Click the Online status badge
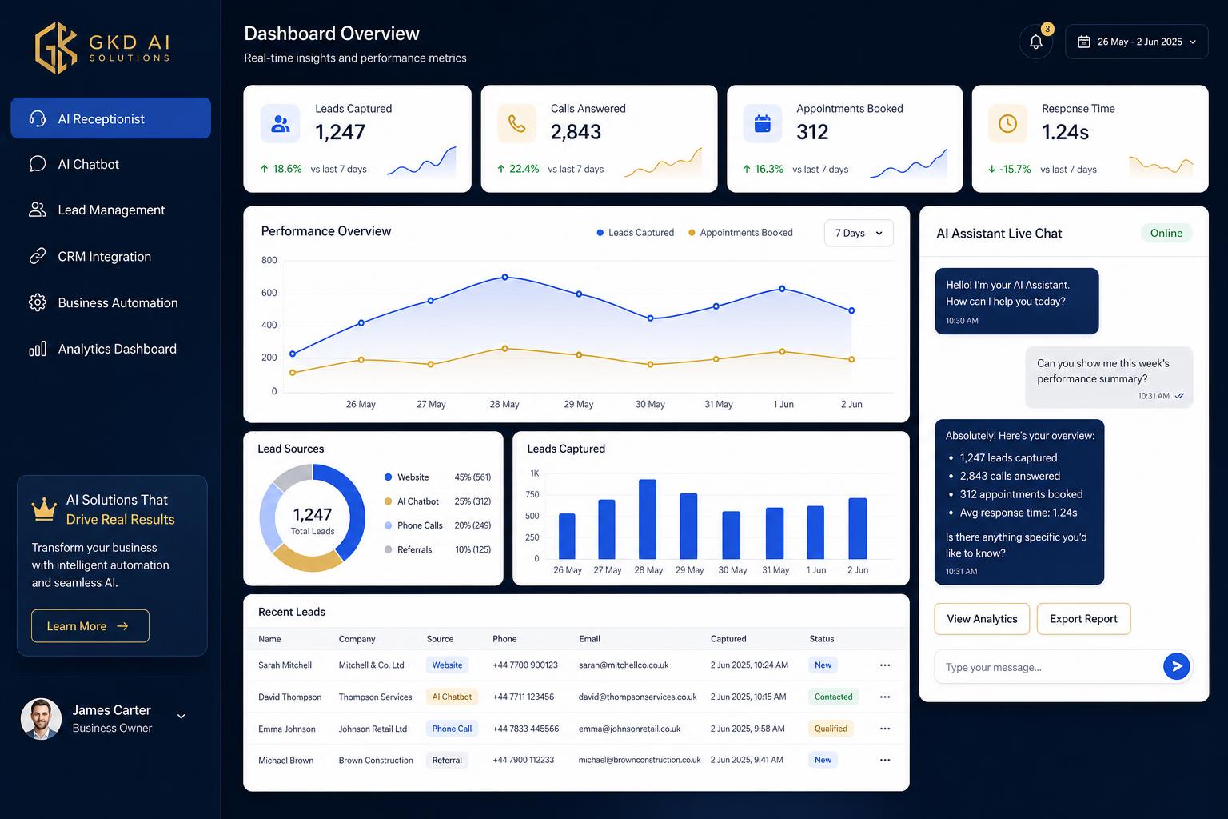The height and width of the screenshot is (819, 1228). point(1166,233)
